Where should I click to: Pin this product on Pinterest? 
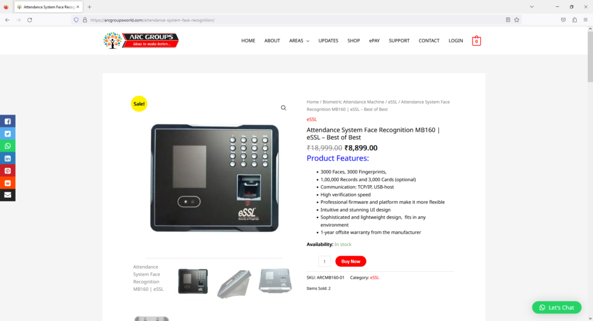point(8,171)
